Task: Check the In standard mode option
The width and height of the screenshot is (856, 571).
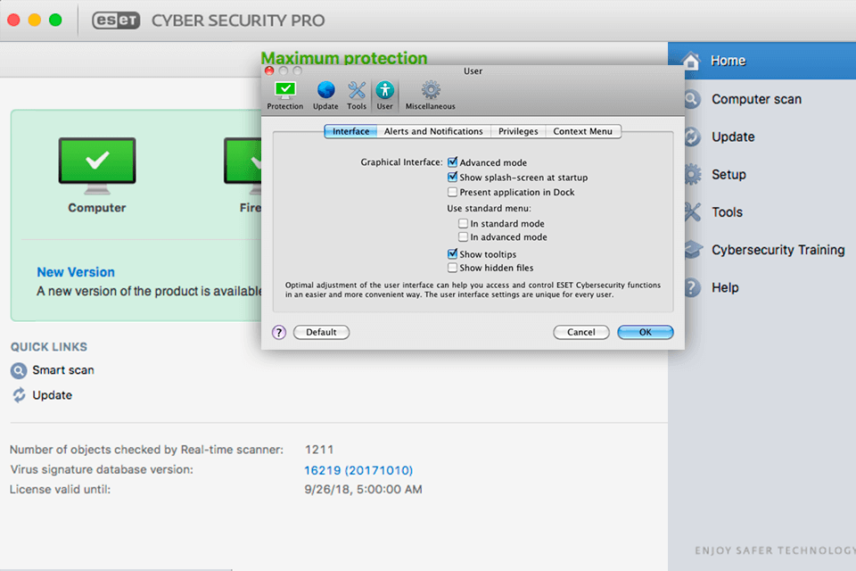Action: 464,224
